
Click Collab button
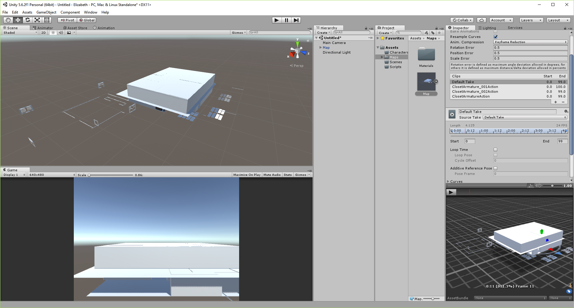462,20
